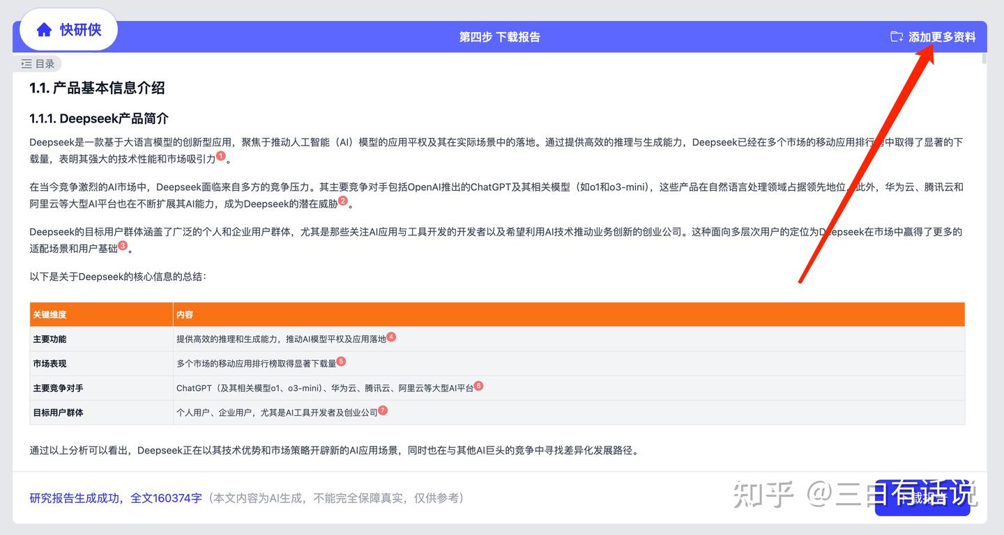Click heading 1.1. 产品基本信息介绍
The height and width of the screenshot is (535, 1004).
click(x=97, y=88)
